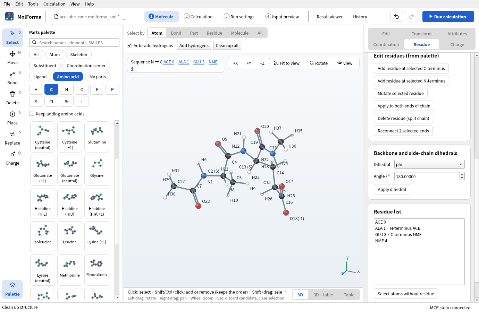Increase Angle value with up stepper
This screenshot has height=312, width=479.
pyautogui.click(x=462, y=174)
